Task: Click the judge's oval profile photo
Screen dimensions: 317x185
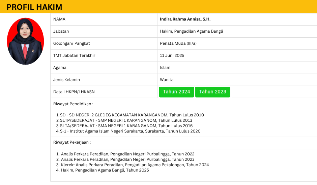Action: tap(25, 41)
